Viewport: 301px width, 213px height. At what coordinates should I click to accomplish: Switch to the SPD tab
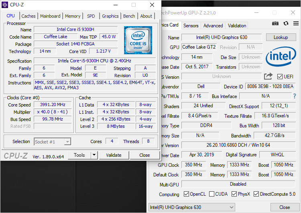click(91, 16)
